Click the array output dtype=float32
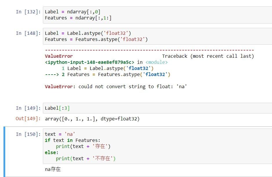272x177 pixels. (x=92, y=119)
